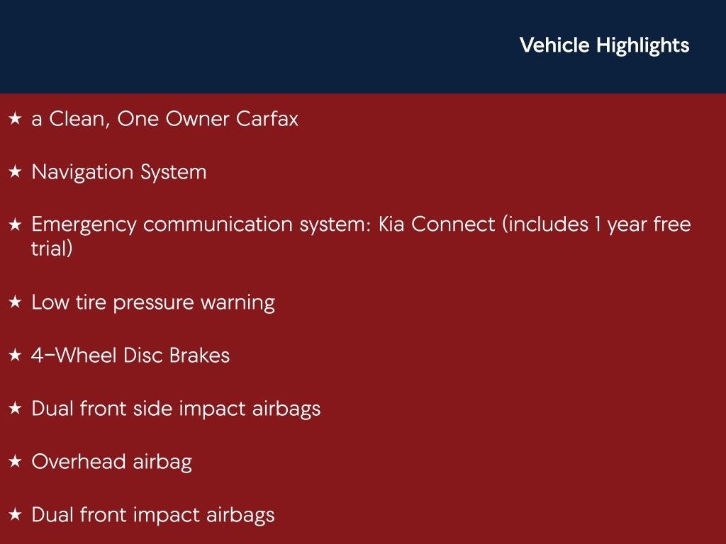
Task: Click the word 'Emergency' in the third highlight
Action: pos(84,225)
